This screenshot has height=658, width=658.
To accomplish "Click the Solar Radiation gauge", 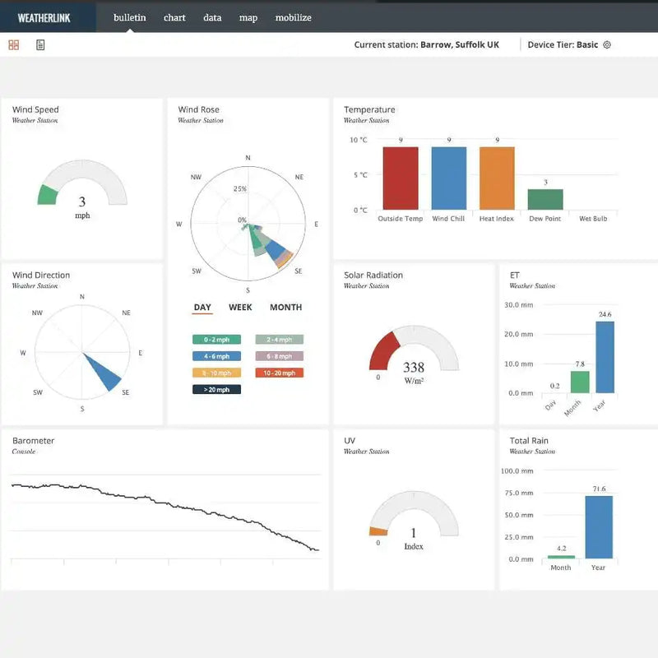I will [413, 352].
